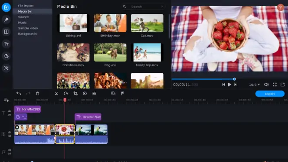Clear the search field with X
Screen dimensions: 288x162
click(162, 6)
